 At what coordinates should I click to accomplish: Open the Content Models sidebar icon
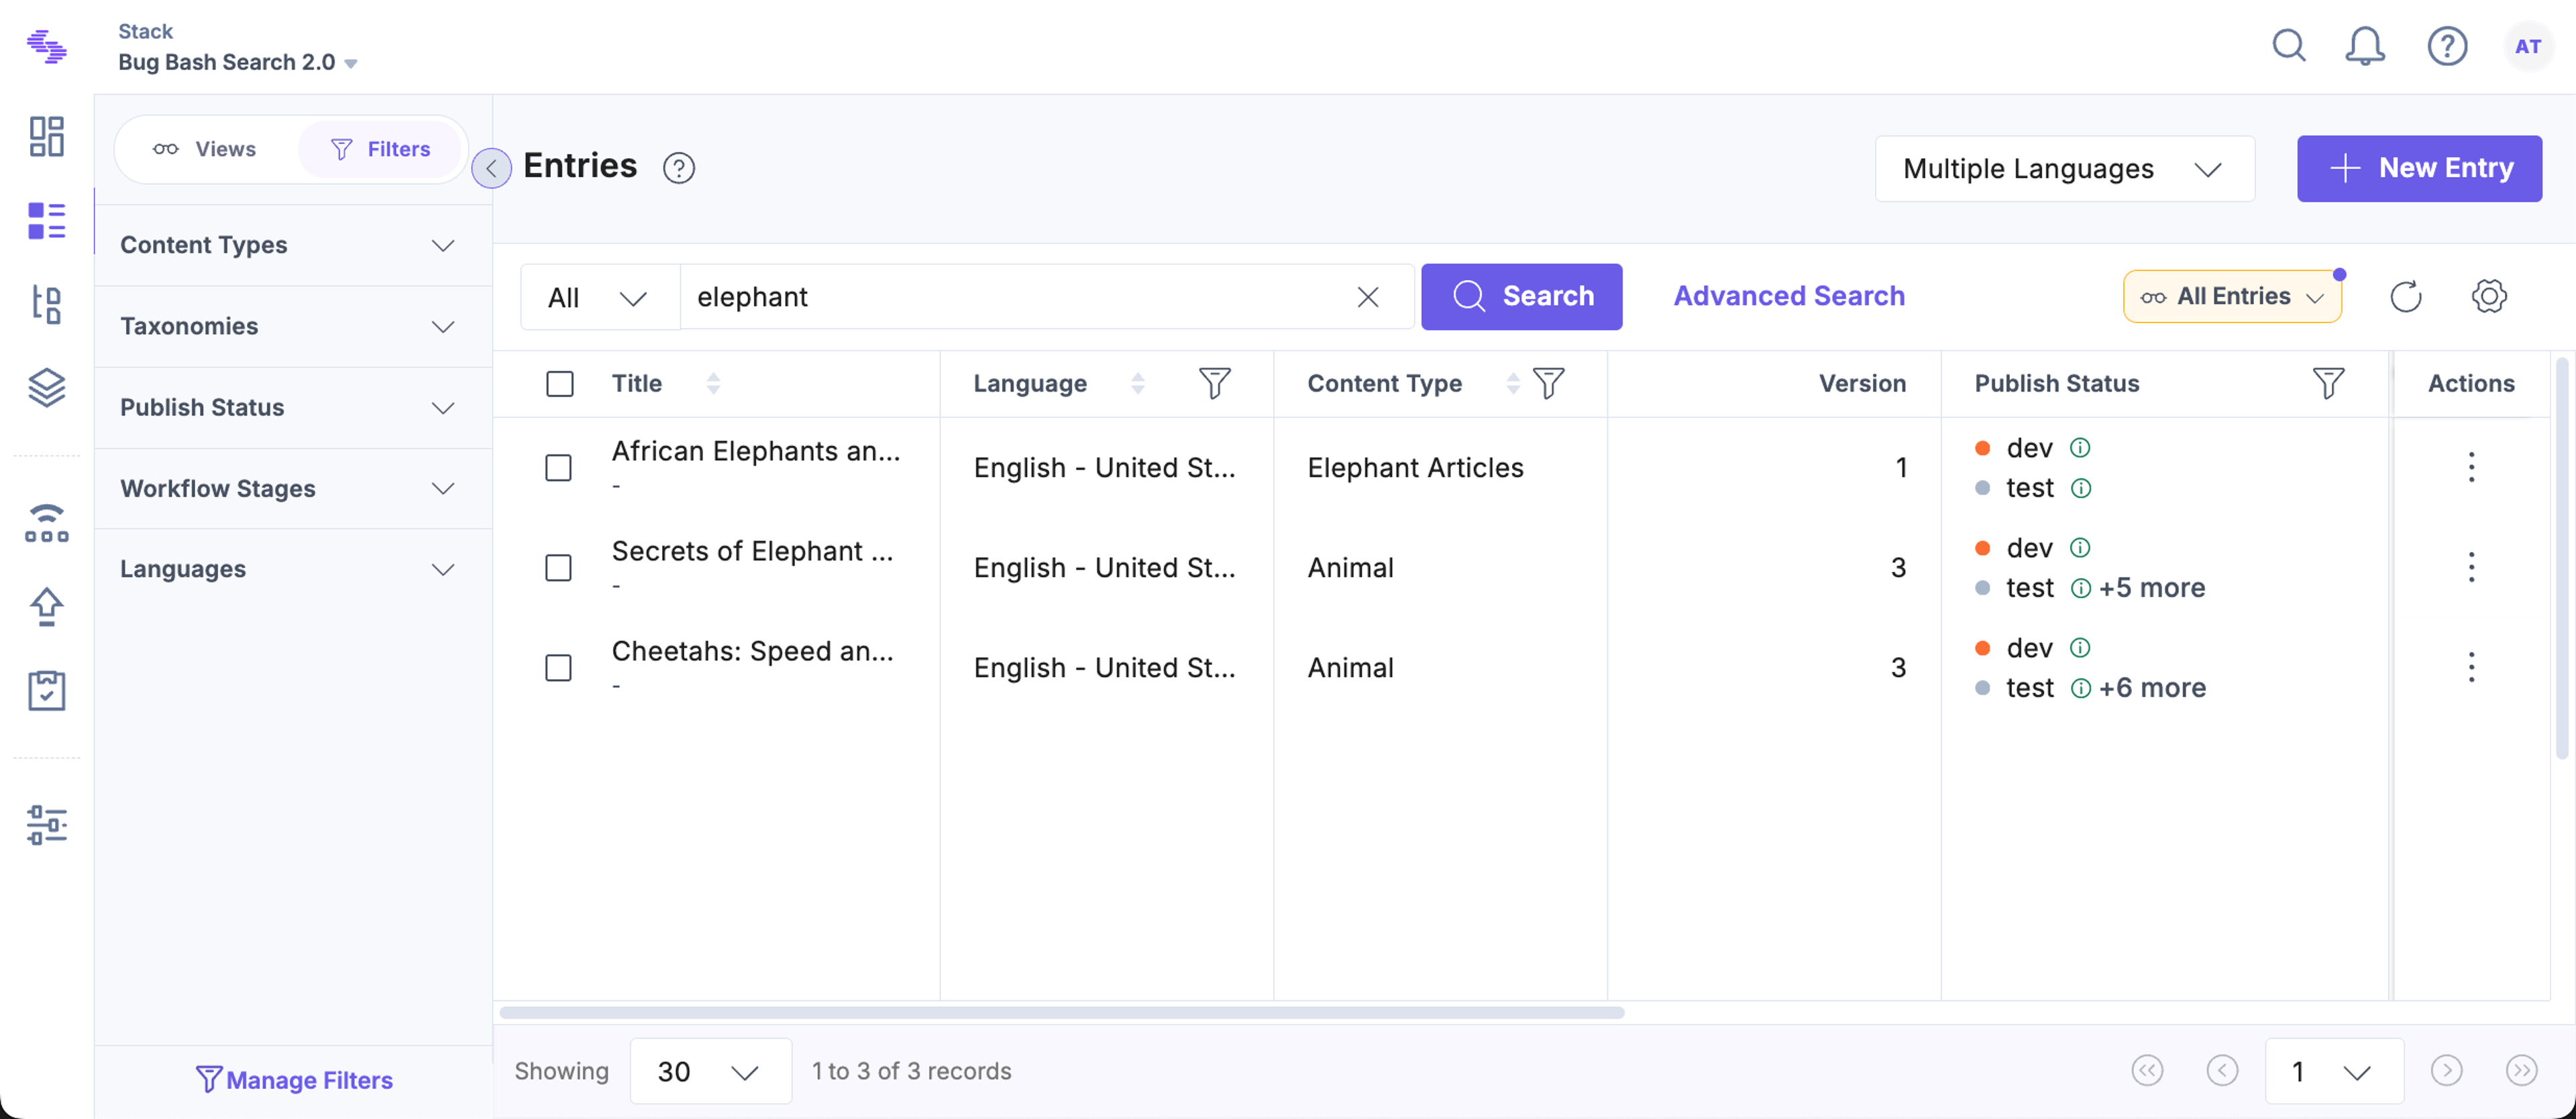coord(46,304)
